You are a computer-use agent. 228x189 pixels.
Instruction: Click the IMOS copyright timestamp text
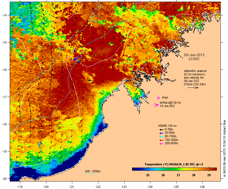[x=224, y=148]
